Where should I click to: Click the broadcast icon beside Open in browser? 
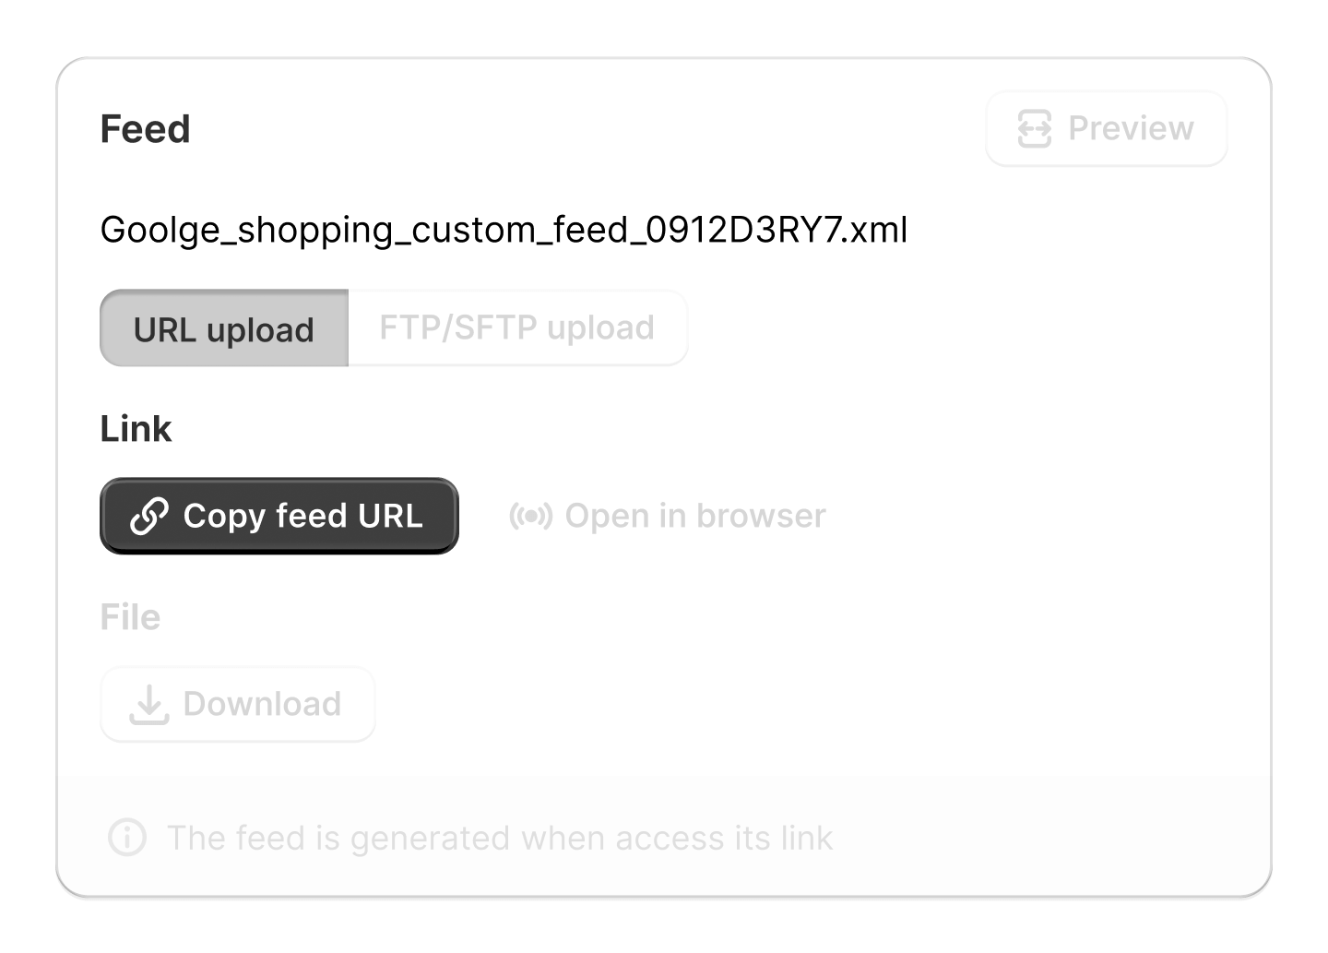tap(530, 516)
